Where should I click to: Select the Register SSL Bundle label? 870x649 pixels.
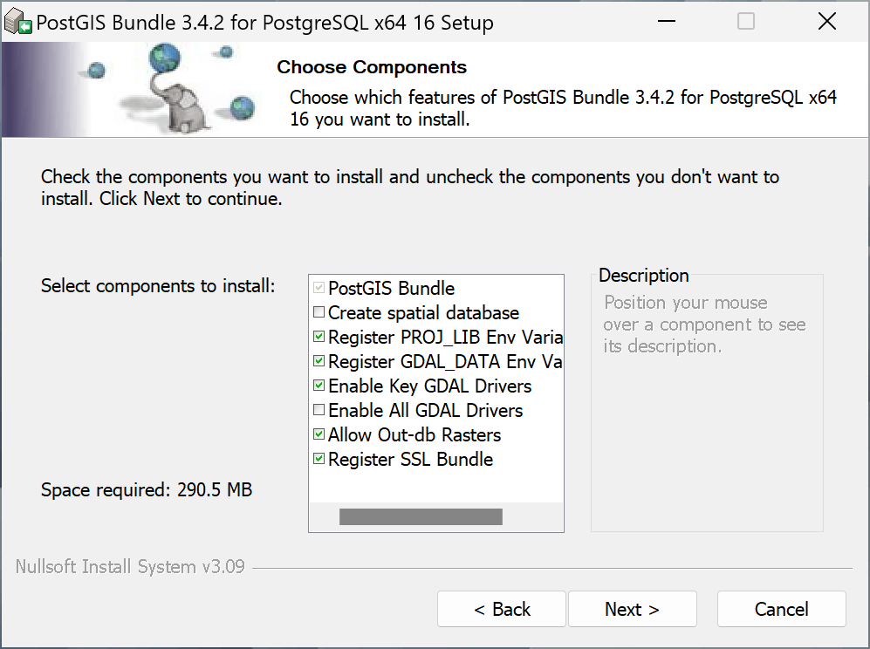coord(410,460)
